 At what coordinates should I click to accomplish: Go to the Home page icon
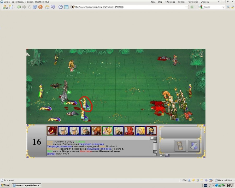47,7
